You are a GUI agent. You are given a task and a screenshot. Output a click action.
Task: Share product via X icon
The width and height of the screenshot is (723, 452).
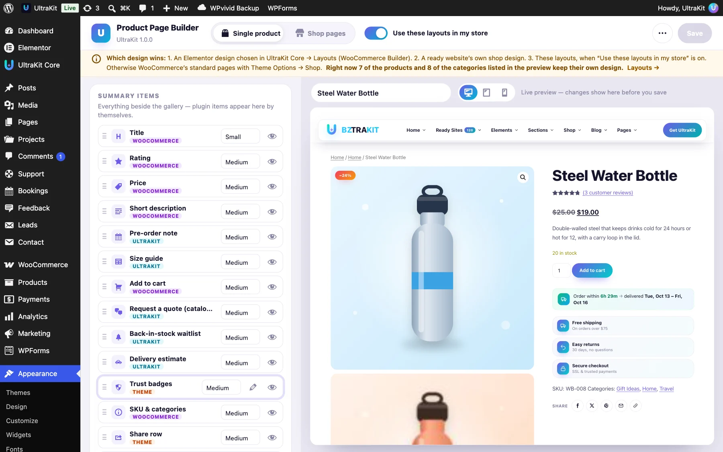(592, 406)
